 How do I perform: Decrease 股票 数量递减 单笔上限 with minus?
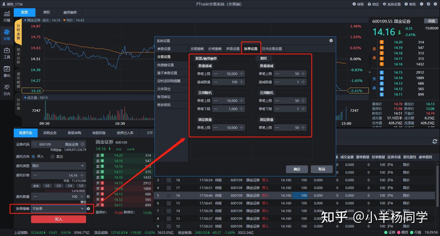216,74
